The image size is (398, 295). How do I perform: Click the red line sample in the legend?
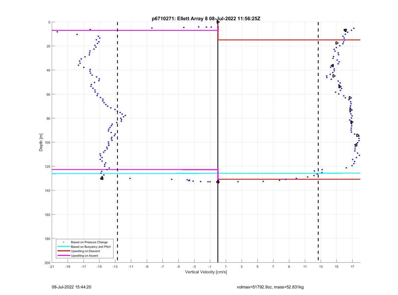[x=63, y=251]
